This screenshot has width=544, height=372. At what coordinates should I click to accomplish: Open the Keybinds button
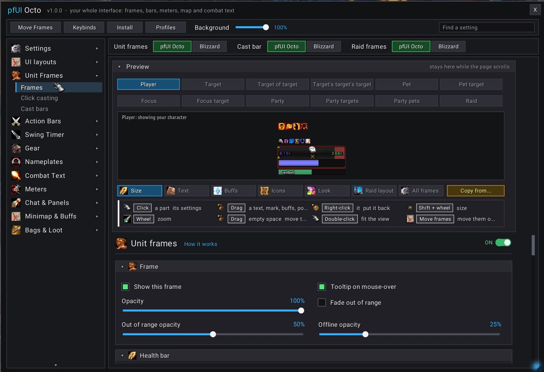click(x=84, y=27)
